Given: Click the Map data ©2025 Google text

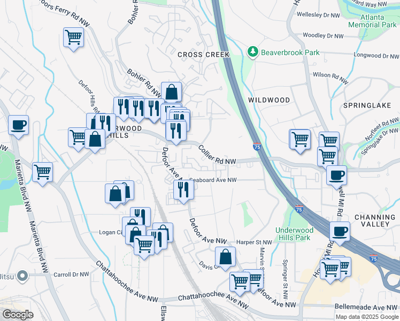Looking at the screenshot, I should [x=366, y=317].
